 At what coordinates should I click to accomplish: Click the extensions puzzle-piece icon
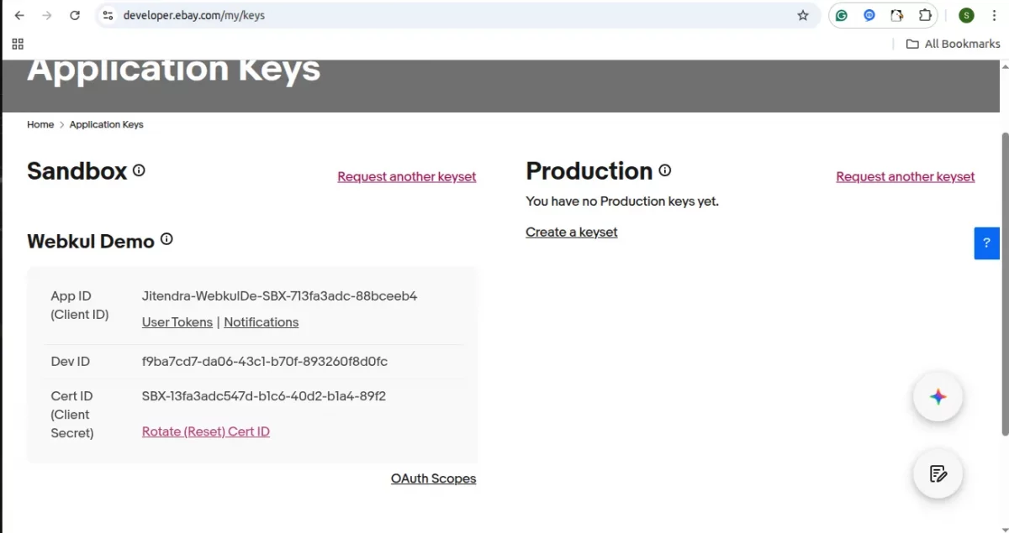(x=924, y=15)
